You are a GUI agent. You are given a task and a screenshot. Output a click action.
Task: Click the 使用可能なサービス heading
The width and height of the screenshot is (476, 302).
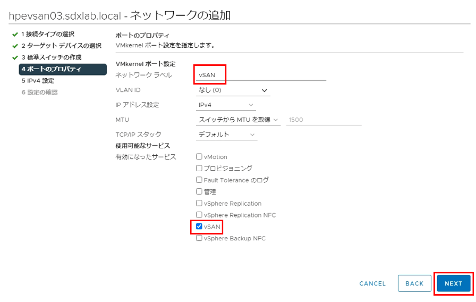pos(143,146)
